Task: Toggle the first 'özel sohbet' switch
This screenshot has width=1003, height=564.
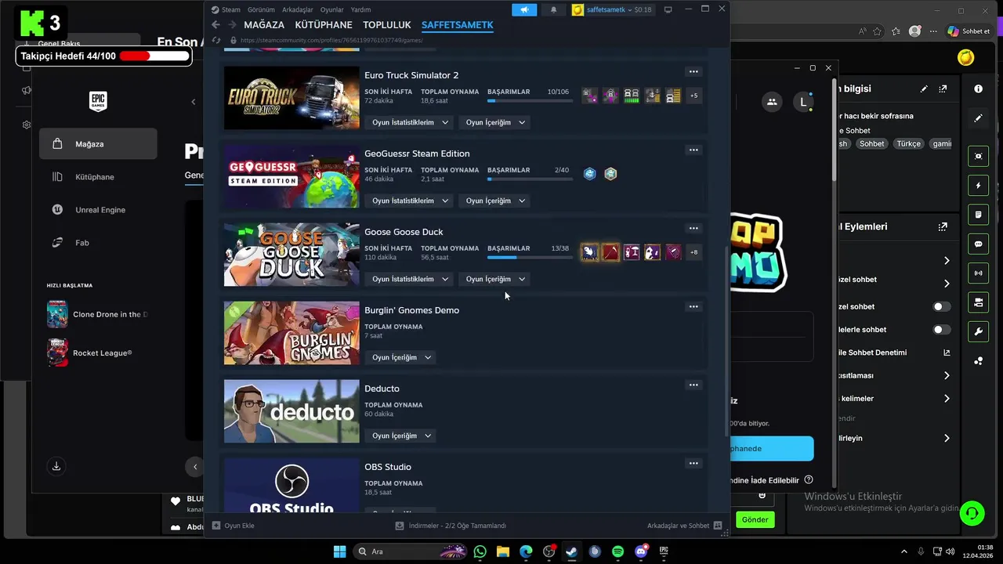Action: pos(942,306)
